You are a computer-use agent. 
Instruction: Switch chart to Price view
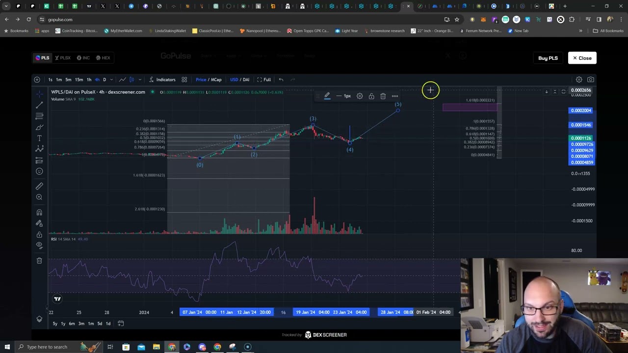(x=201, y=79)
